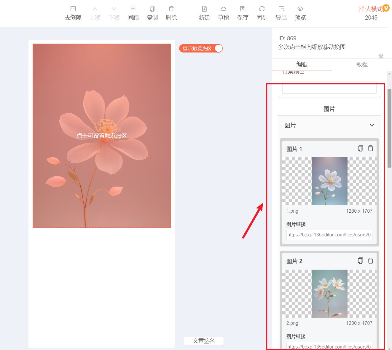
Task: Click the tools icon near ID panel
Action: [381, 56]
